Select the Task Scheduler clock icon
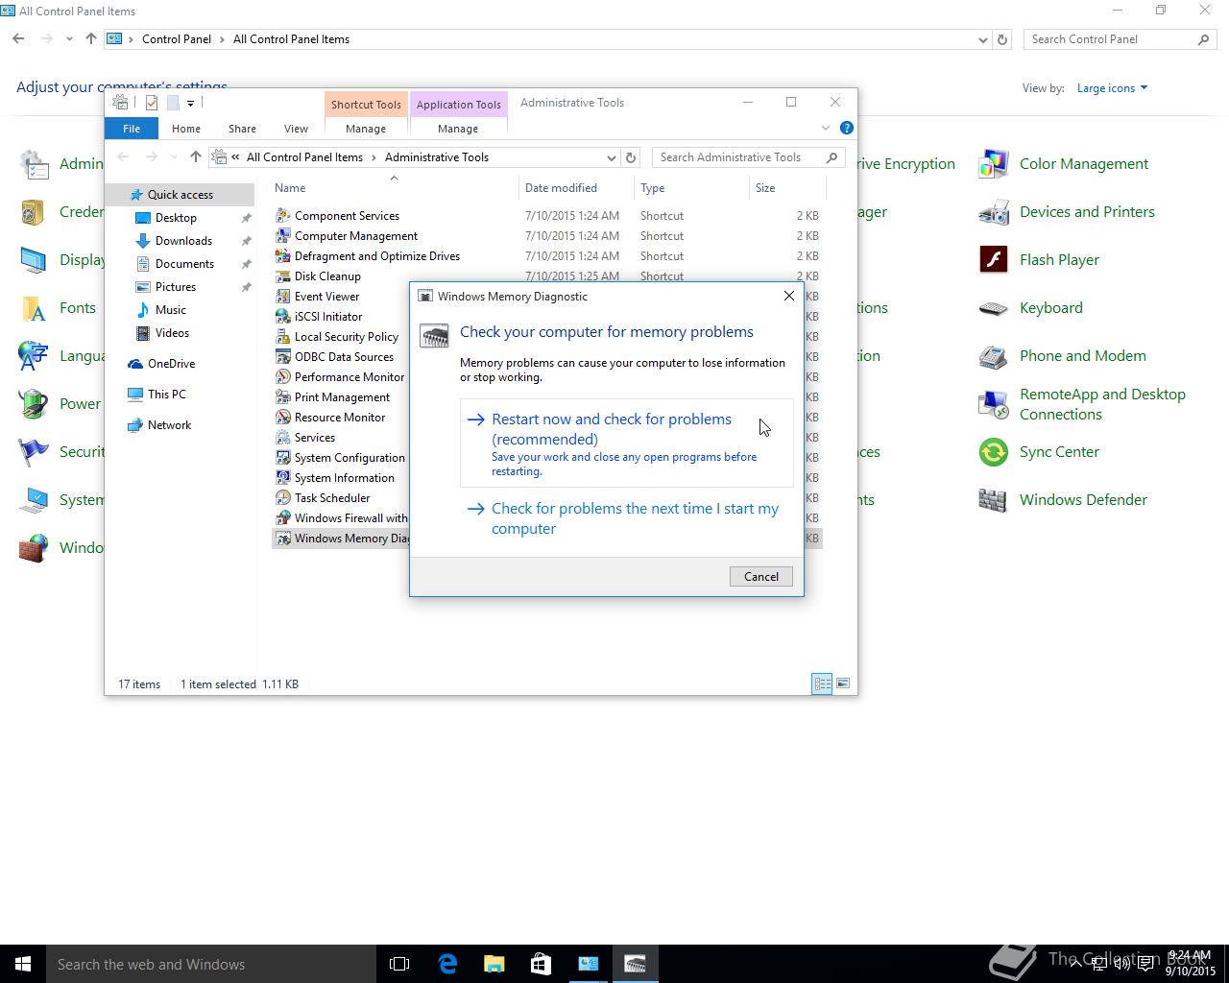 click(x=282, y=498)
